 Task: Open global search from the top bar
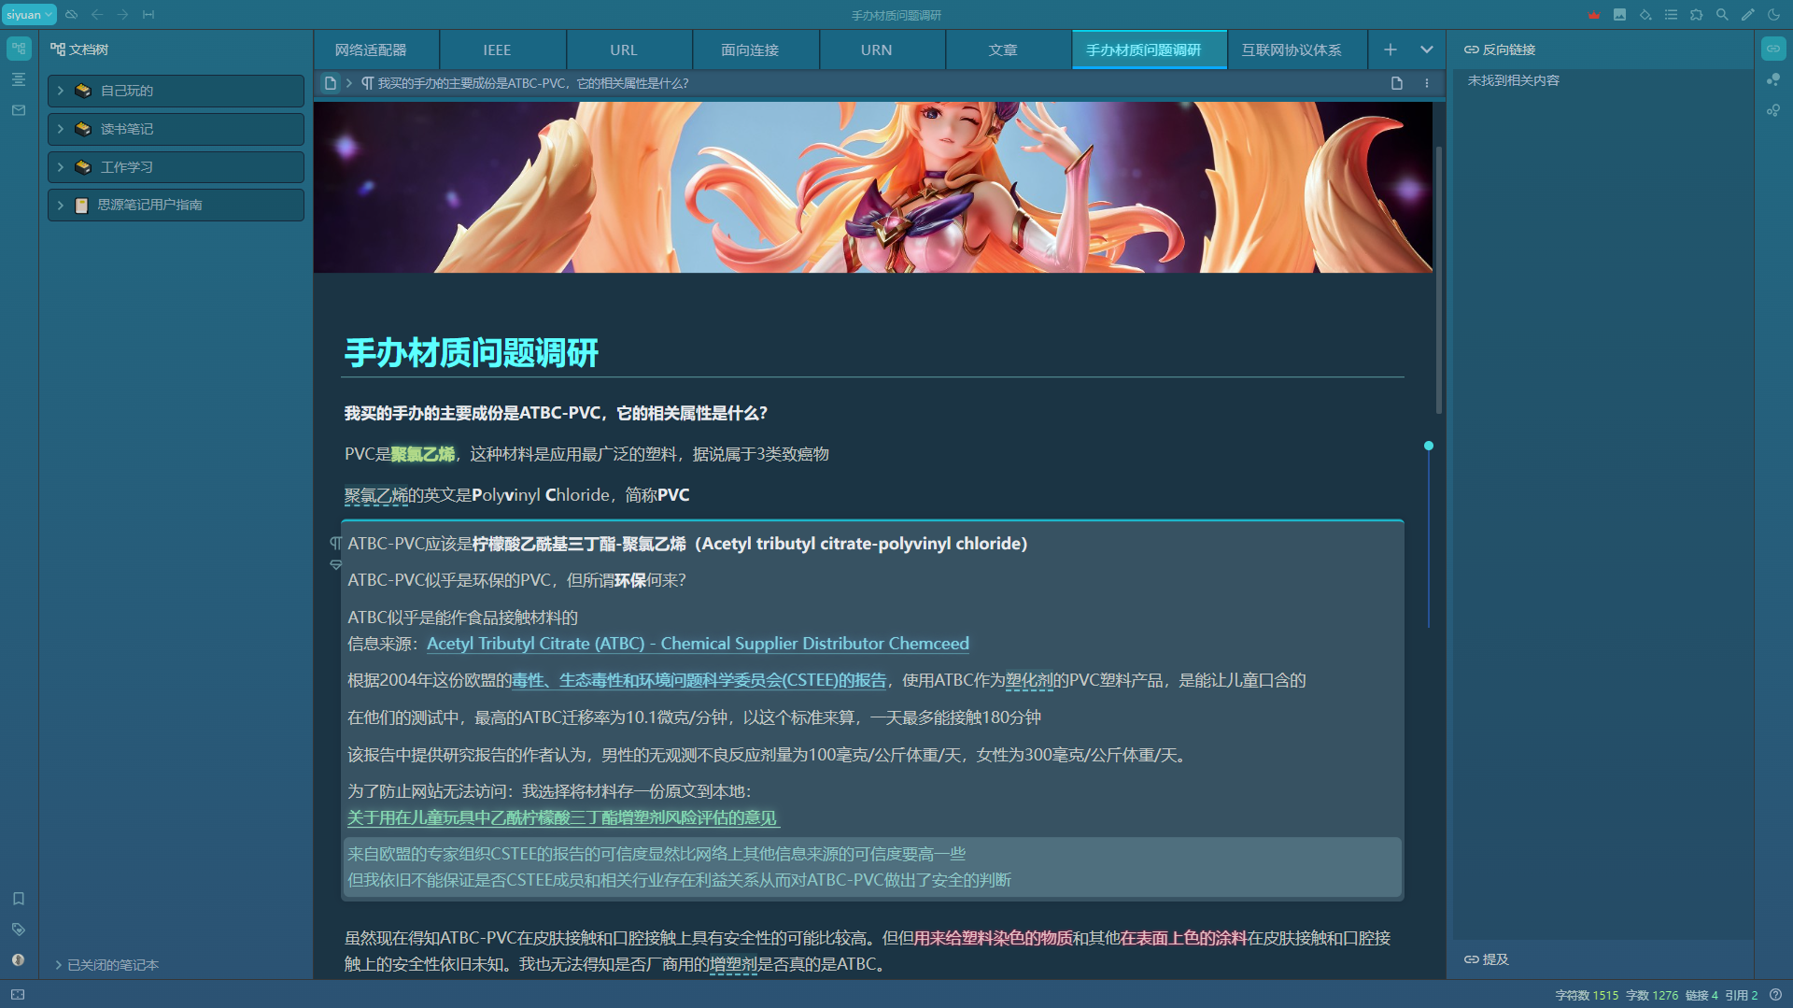click(1723, 14)
